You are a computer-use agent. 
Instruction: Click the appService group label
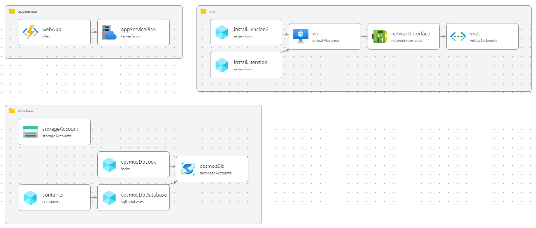tap(27, 11)
